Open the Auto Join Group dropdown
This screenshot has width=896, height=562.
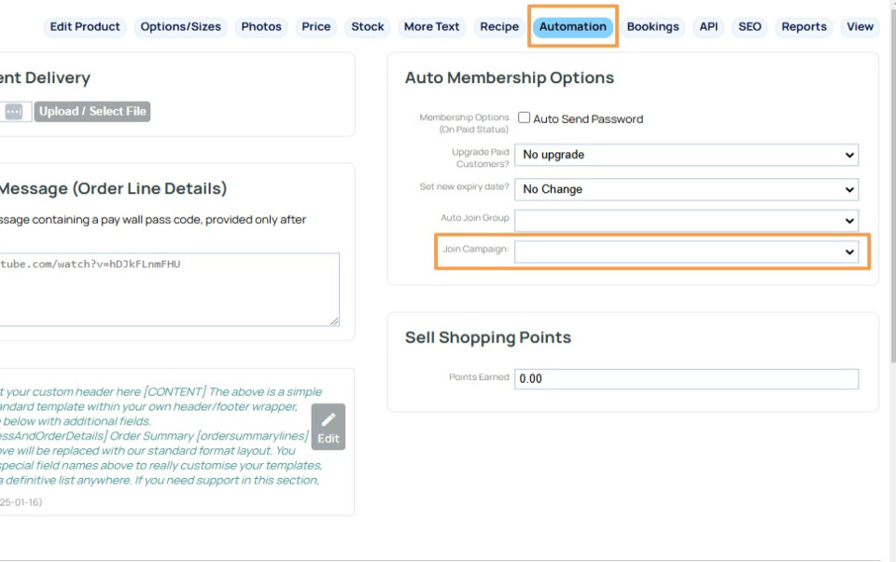click(686, 221)
